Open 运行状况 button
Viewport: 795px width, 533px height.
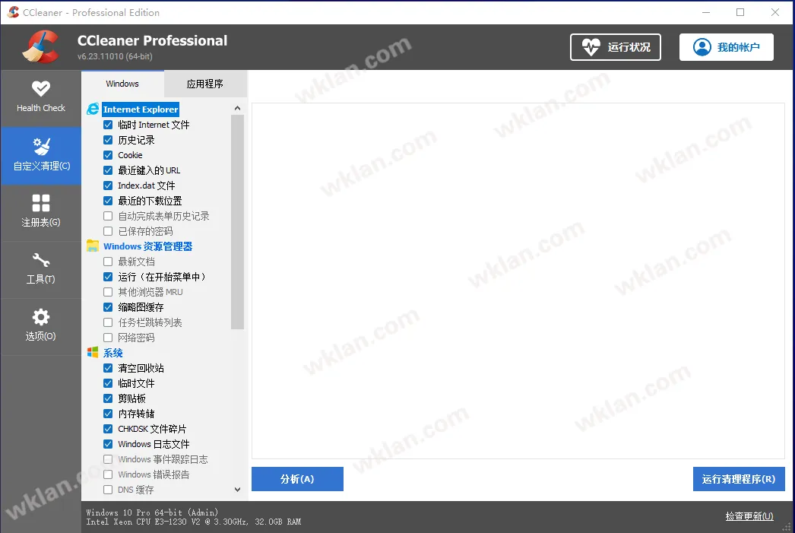616,47
